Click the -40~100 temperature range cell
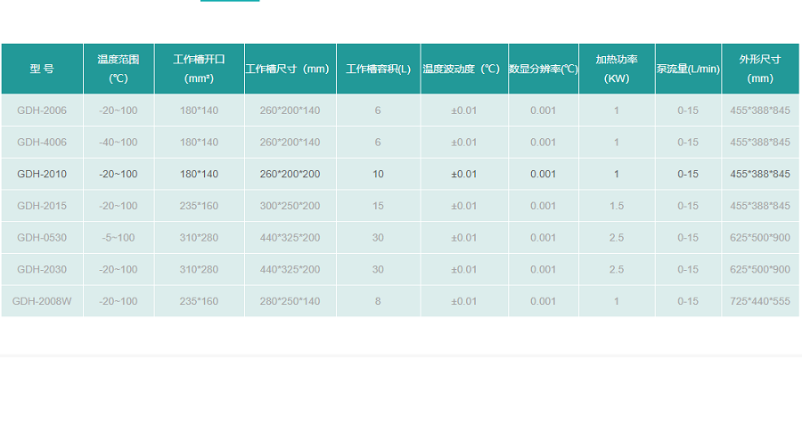The image size is (802, 433). (119, 143)
